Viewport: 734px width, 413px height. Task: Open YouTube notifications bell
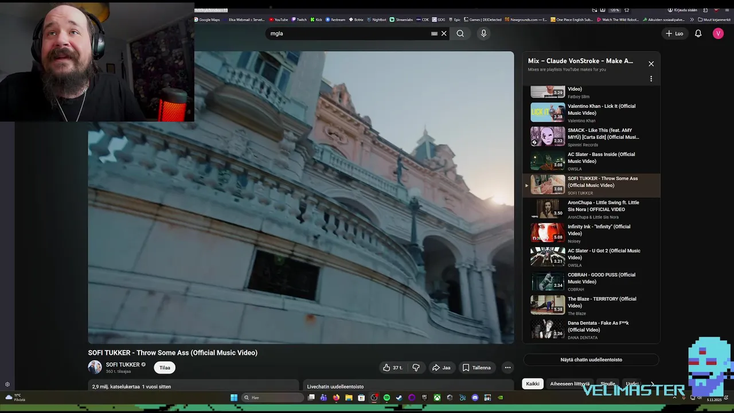(698, 33)
